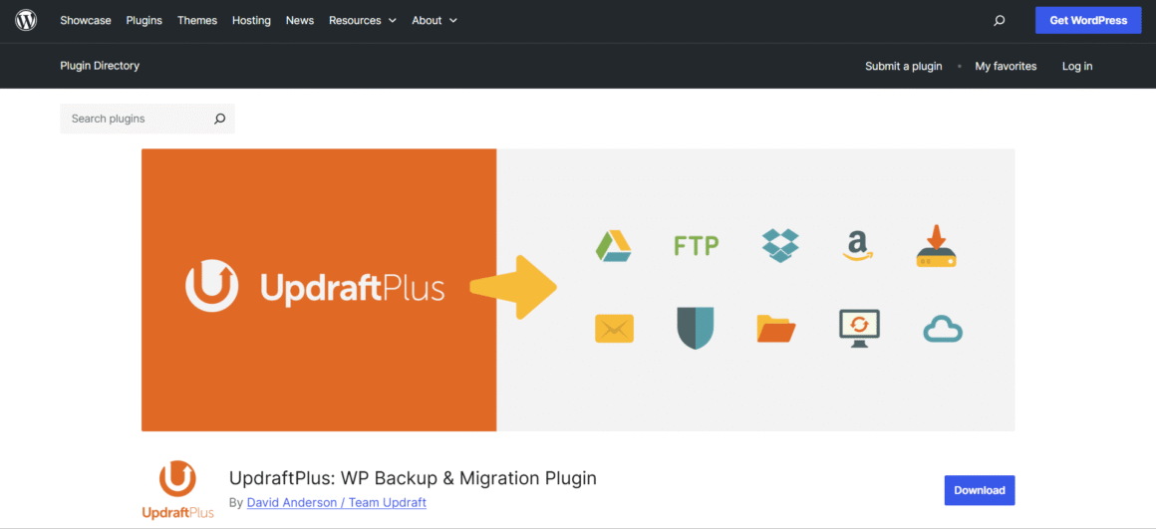Open the Plugin Directory link

(x=100, y=66)
